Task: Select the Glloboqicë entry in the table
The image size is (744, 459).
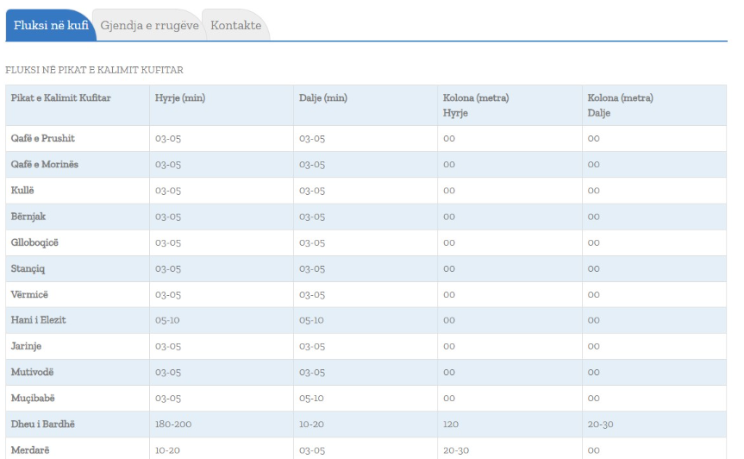Action: tap(35, 242)
